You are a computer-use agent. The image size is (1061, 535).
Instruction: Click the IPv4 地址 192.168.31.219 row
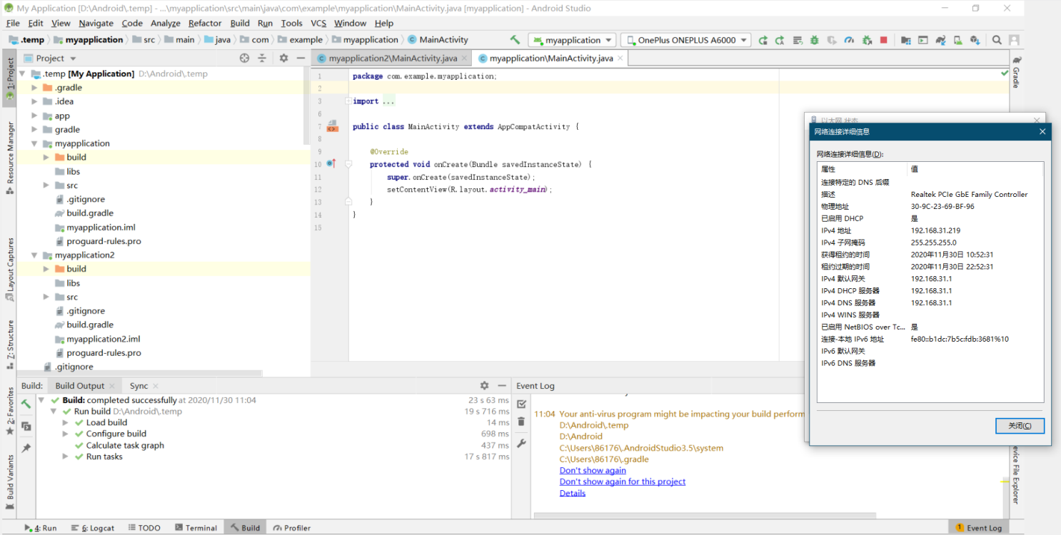(930, 230)
